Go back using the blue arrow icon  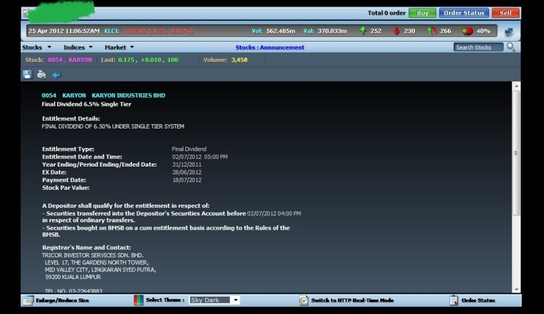tap(56, 75)
